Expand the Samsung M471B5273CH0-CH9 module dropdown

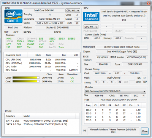tap(115, 91)
